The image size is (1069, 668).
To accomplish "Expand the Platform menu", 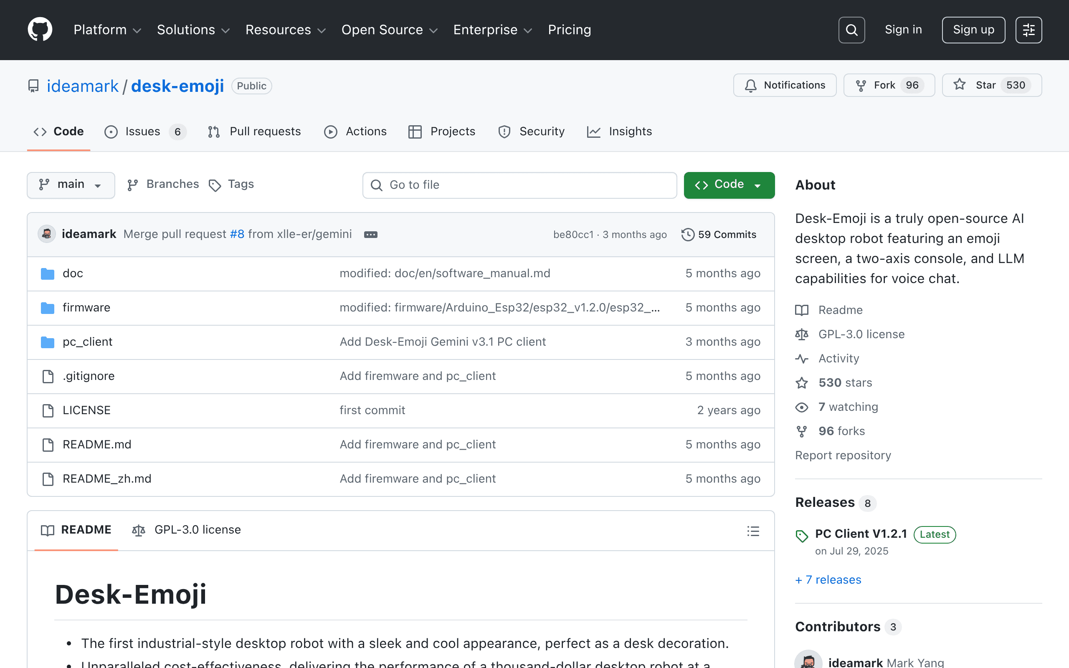I will coord(107,30).
